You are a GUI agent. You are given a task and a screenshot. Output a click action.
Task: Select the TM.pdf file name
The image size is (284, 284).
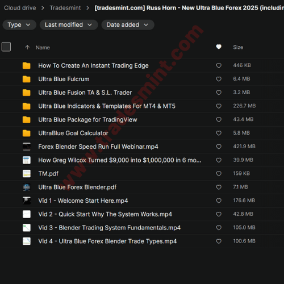[48, 174]
